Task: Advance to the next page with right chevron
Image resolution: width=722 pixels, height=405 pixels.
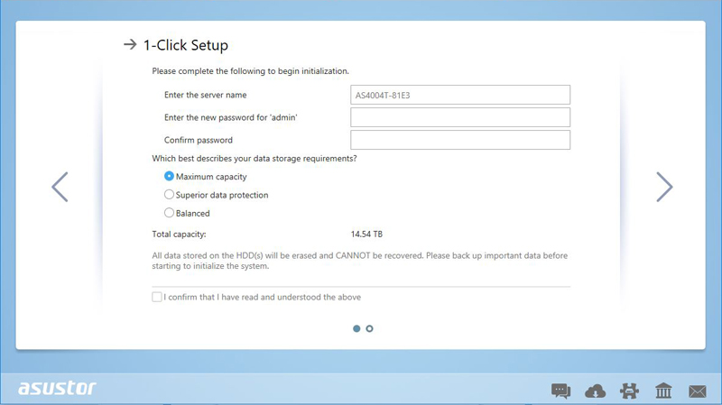Action: click(663, 187)
